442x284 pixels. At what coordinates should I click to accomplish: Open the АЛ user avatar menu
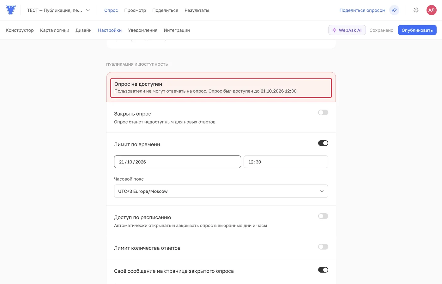(x=431, y=10)
